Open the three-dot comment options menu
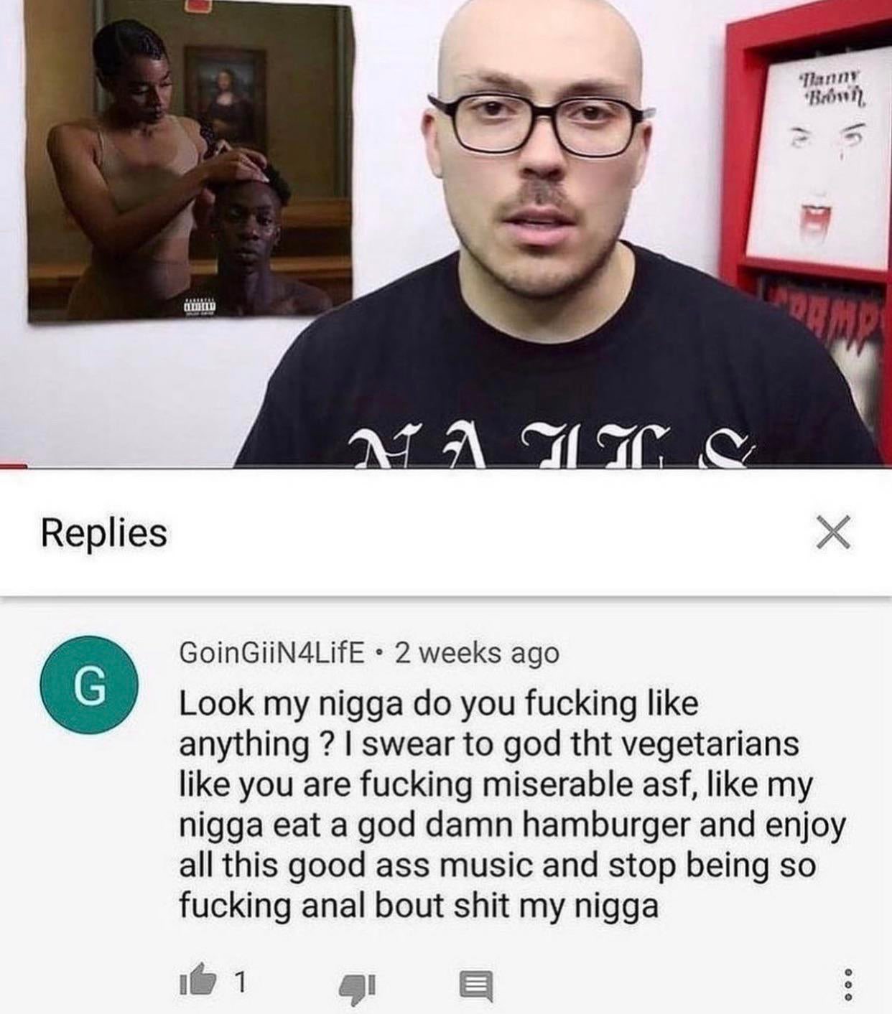Screen dimensions: 892x1014 tap(847, 985)
